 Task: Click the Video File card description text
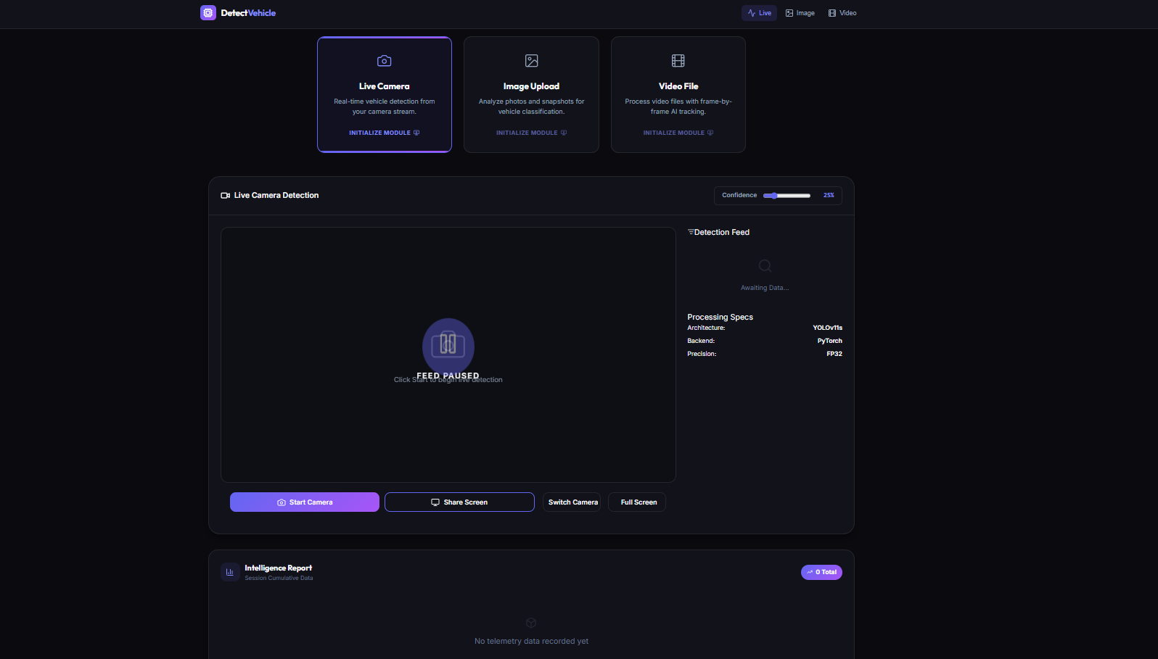pos(678,107)
